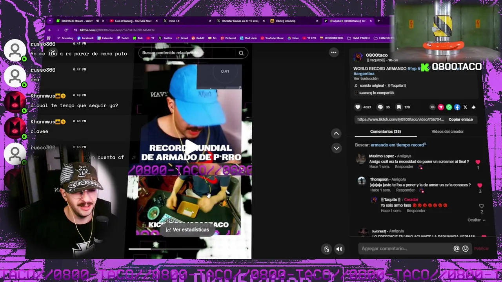Click the embed code icon
The width and height of the screenshot is (502, 282).
click(x=433, y=107)
